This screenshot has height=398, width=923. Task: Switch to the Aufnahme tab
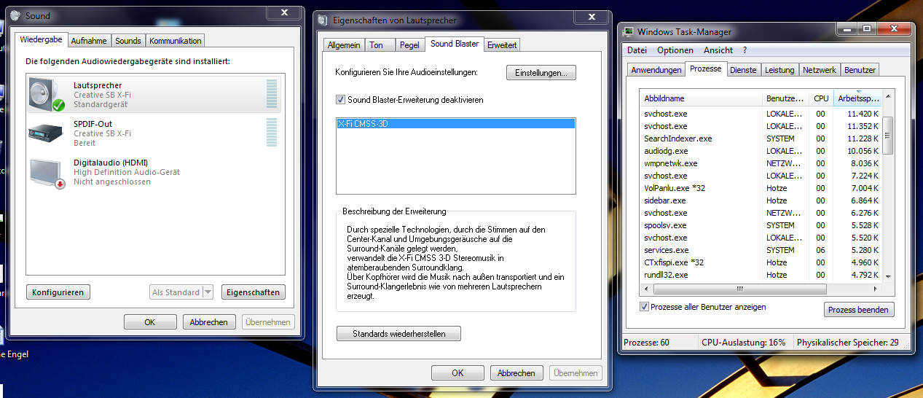click(89, 41)
